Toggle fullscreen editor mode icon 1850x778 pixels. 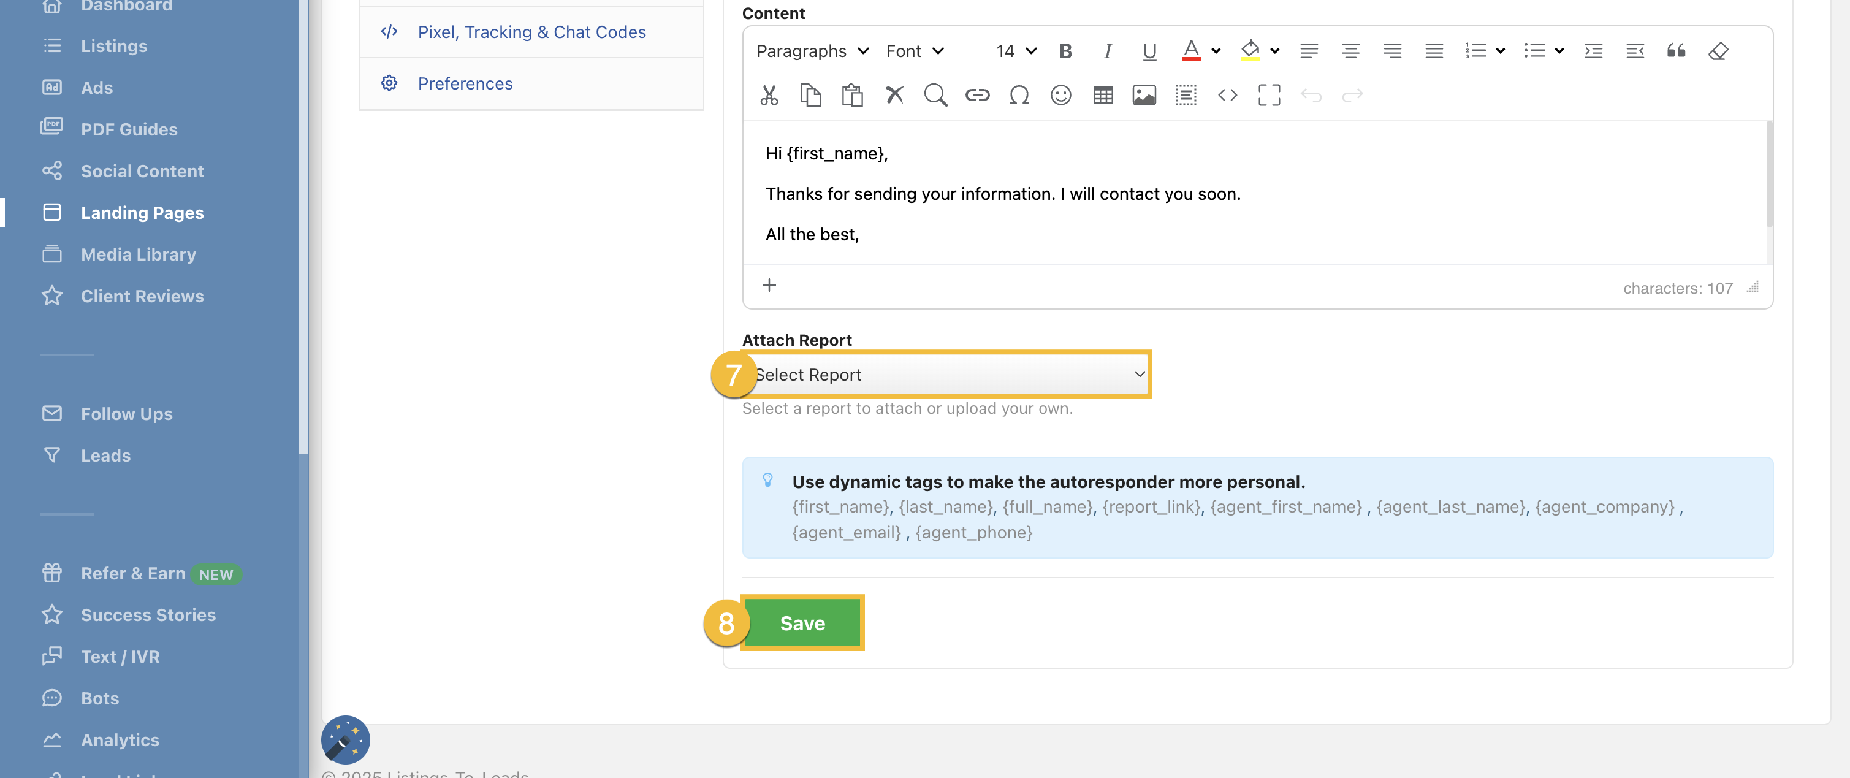(x=1269, y=95)
